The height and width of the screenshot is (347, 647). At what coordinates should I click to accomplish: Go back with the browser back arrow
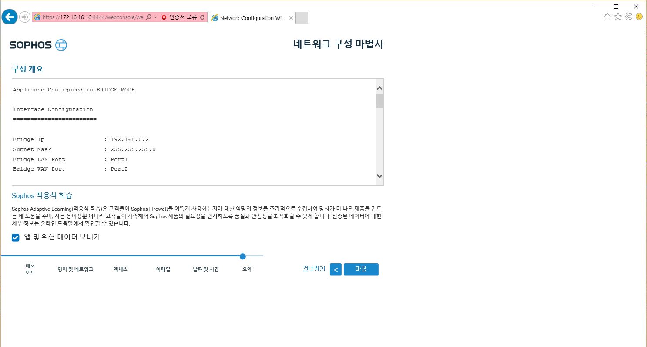(x=10, y=17)
